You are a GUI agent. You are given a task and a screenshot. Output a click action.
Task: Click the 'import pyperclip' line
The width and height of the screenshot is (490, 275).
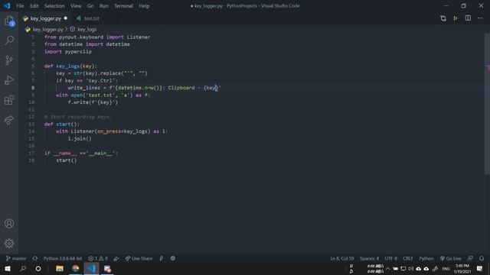click(x=68, y=51)
